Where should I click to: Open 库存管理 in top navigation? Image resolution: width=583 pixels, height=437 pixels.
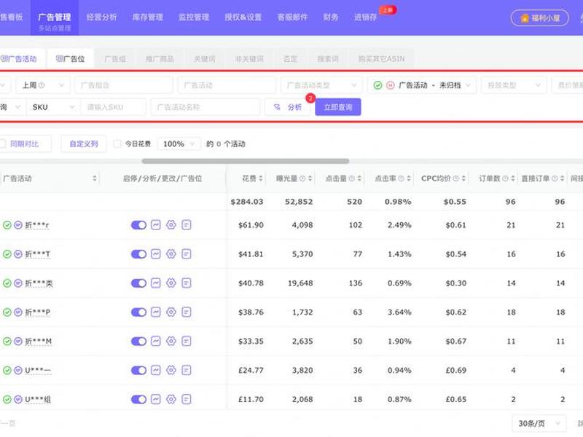tap(148, 17)
